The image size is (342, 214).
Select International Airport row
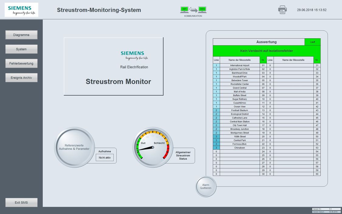coord(240,65)
